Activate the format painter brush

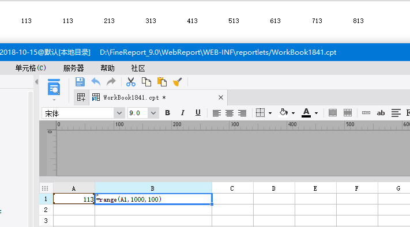(178, 82)
